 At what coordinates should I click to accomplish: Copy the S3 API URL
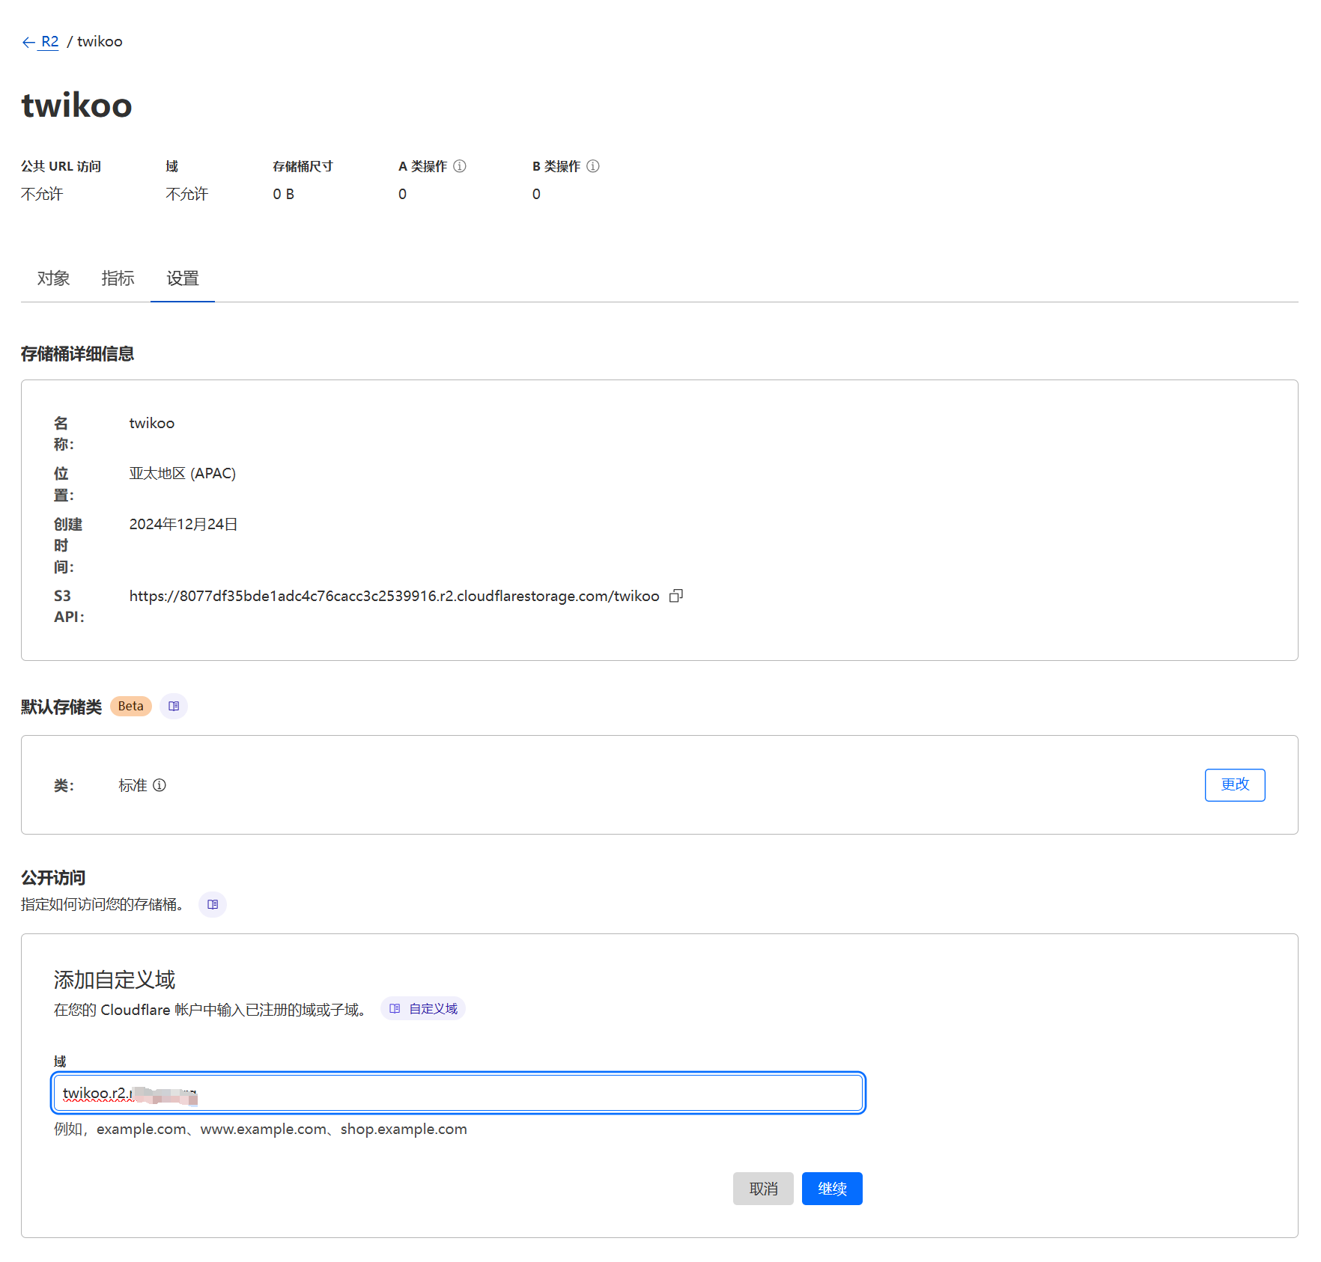[676, 596]
